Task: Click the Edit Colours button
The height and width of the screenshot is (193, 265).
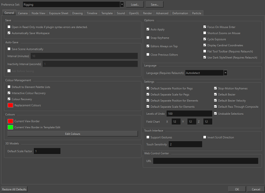Action: [73, 134]
